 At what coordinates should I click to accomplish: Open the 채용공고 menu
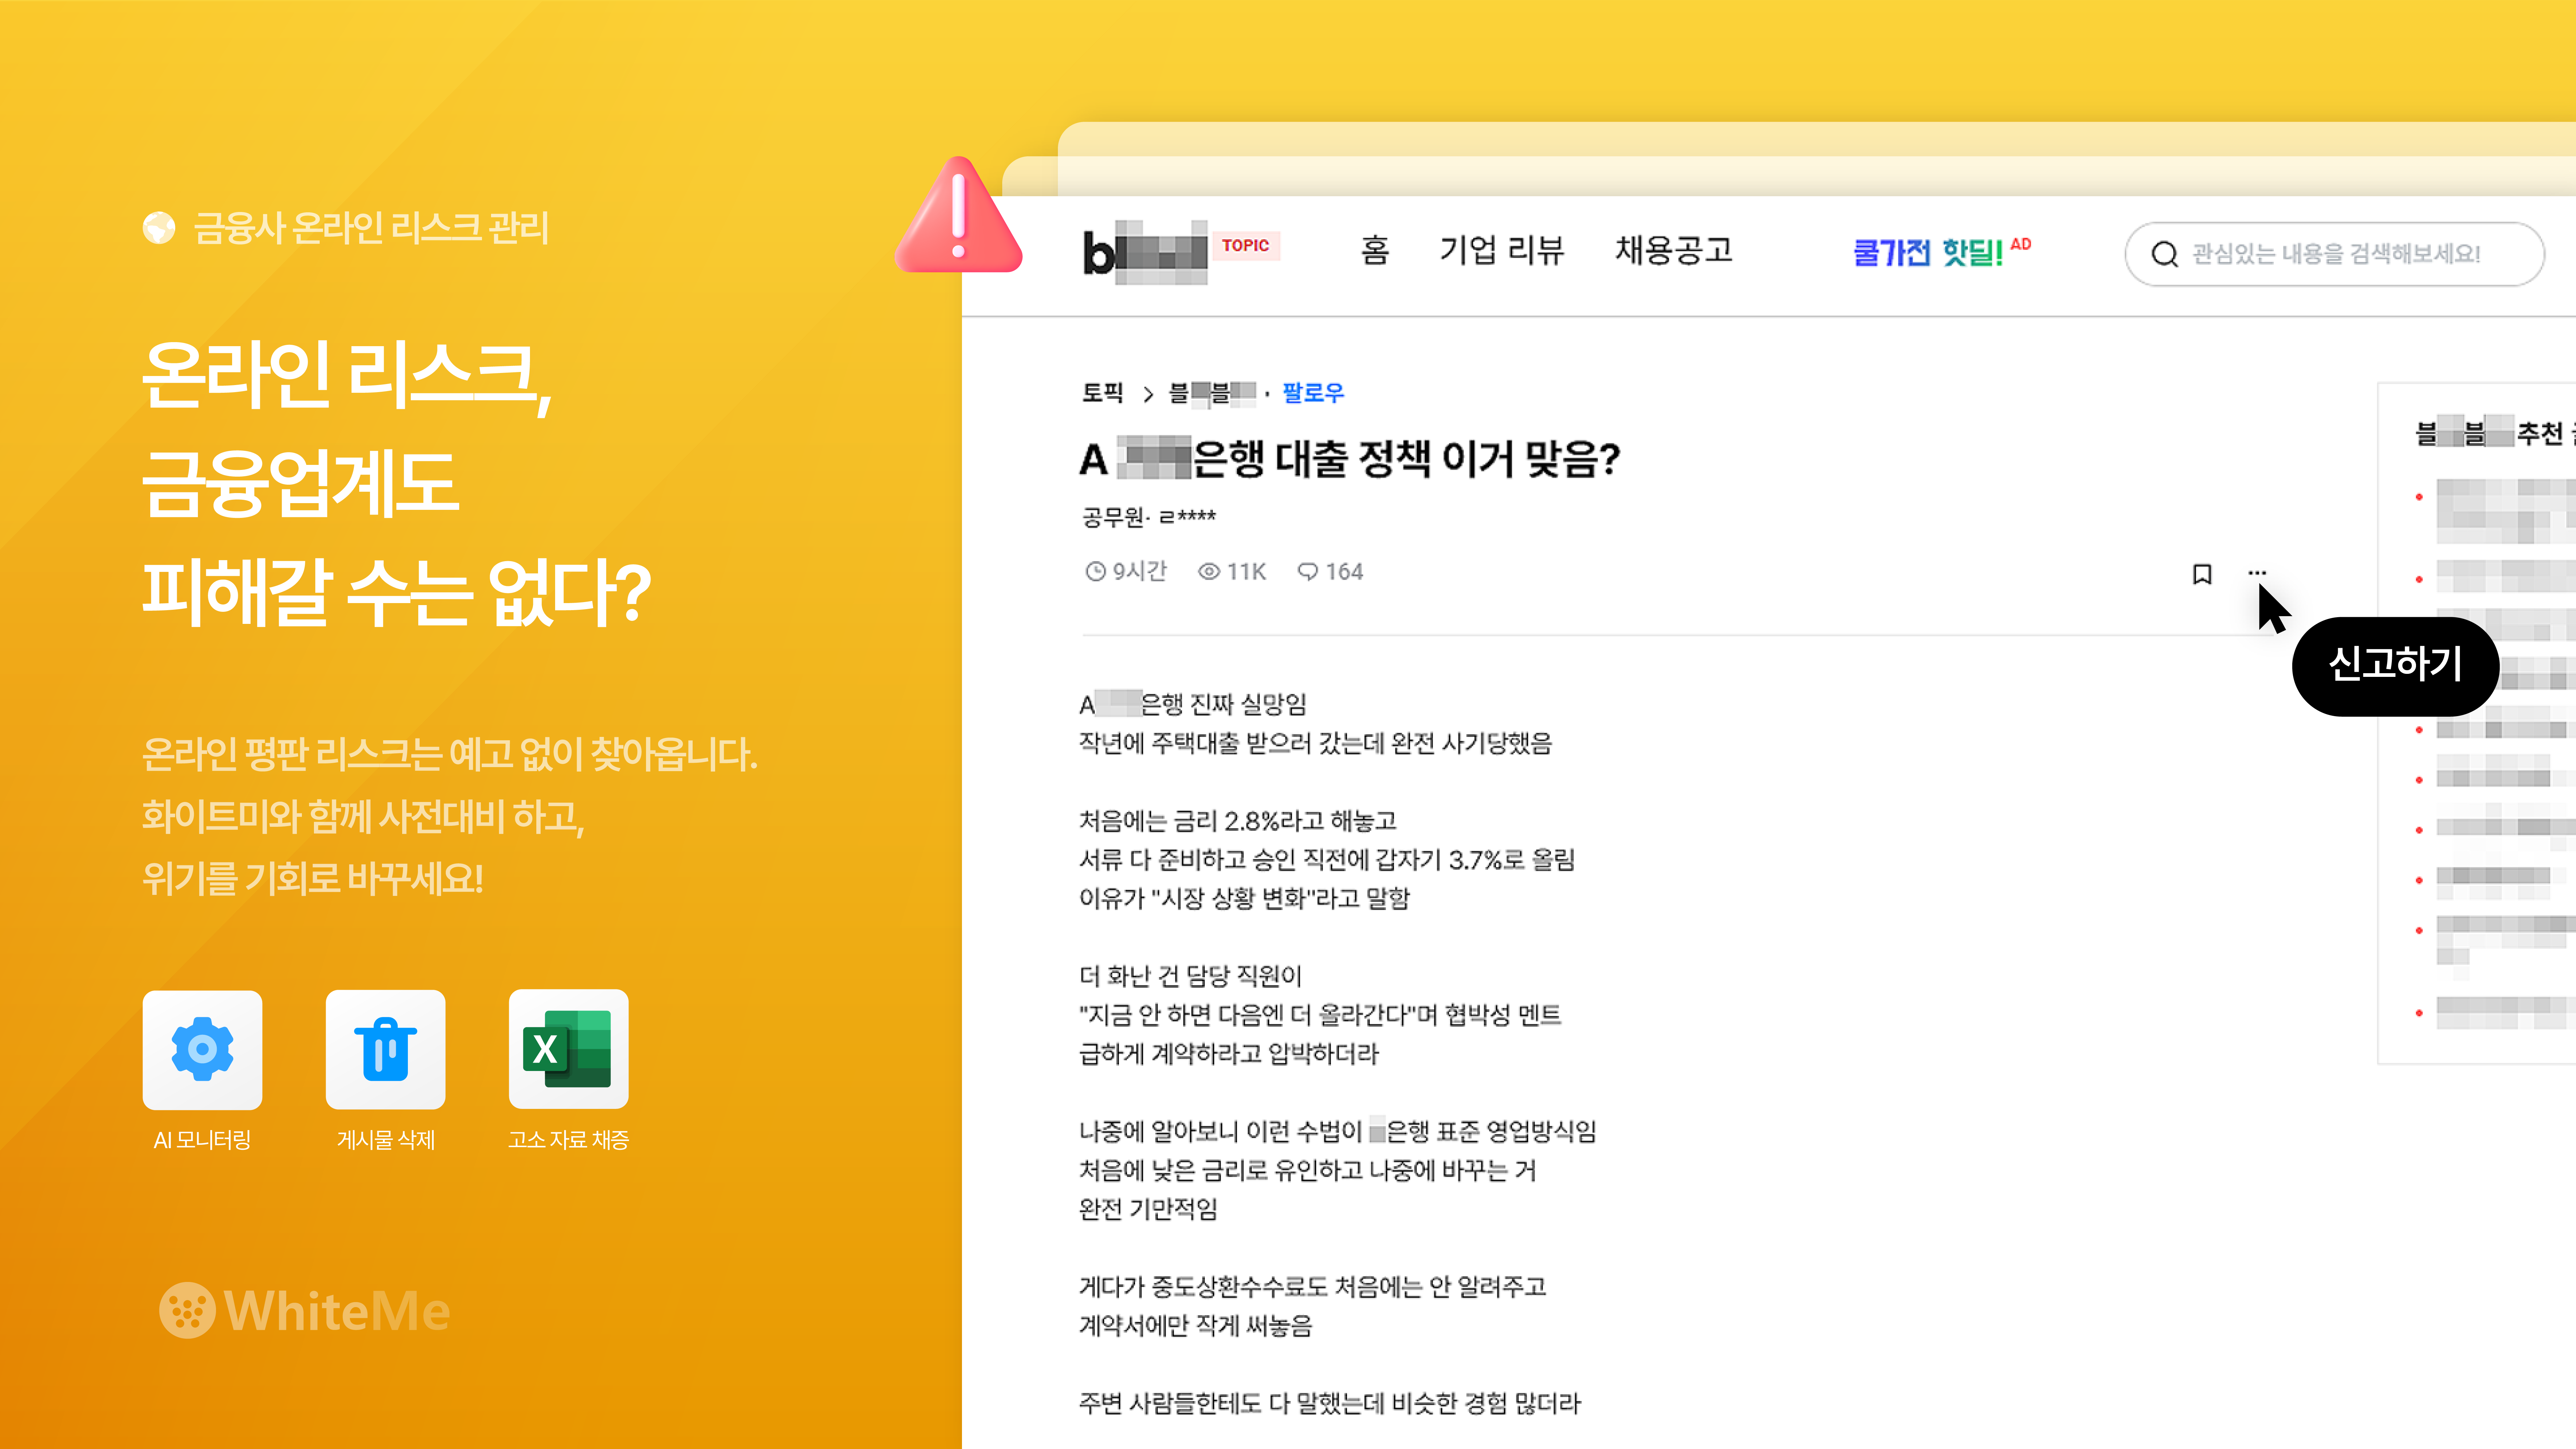click(1674, 250)
